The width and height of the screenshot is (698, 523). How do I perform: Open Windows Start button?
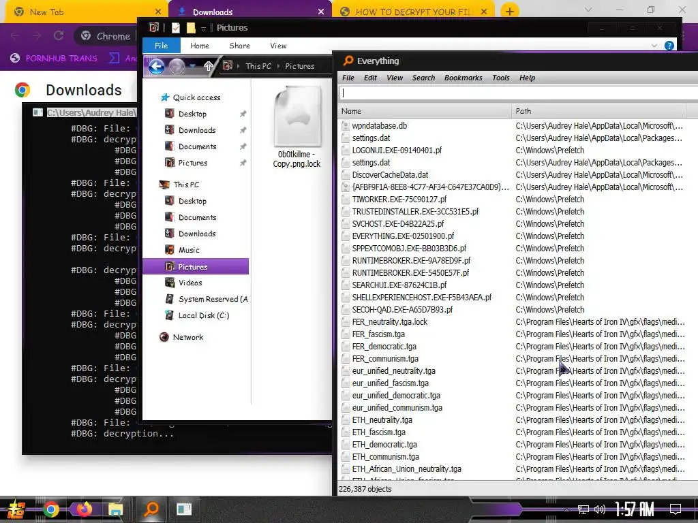pyautogui.click(x=16, y=509)
